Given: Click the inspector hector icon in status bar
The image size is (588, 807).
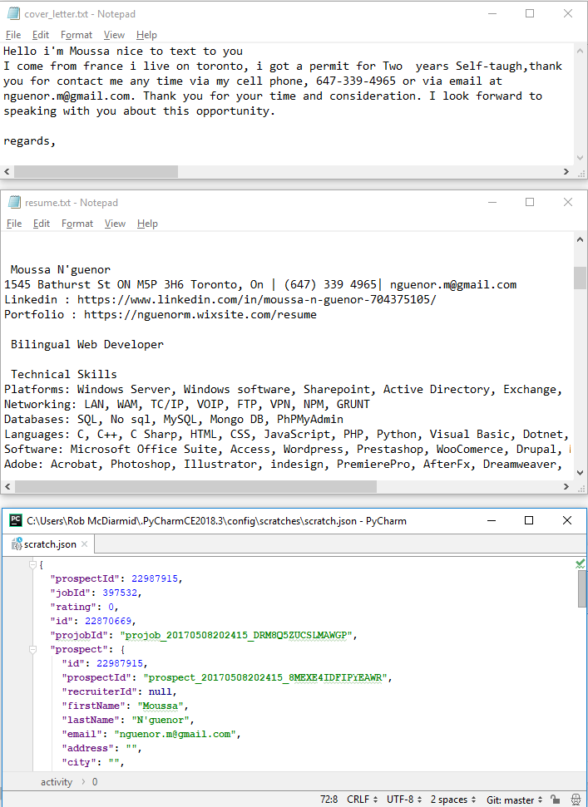Looking at the screenshot, I should [576, 799].
